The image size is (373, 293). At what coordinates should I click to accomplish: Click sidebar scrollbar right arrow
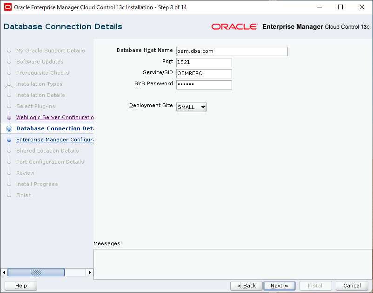click(x=89, y=273)
